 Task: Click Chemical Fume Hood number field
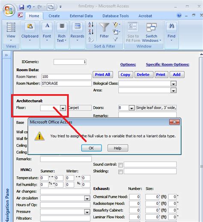(x=135, y=197)
